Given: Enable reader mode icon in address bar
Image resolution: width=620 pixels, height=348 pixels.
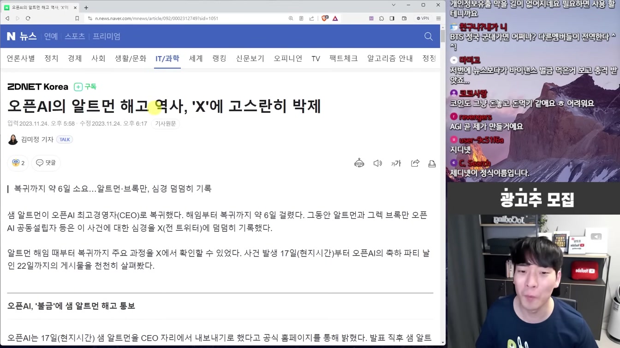Looking at the screenshot, I should [301, 18].
